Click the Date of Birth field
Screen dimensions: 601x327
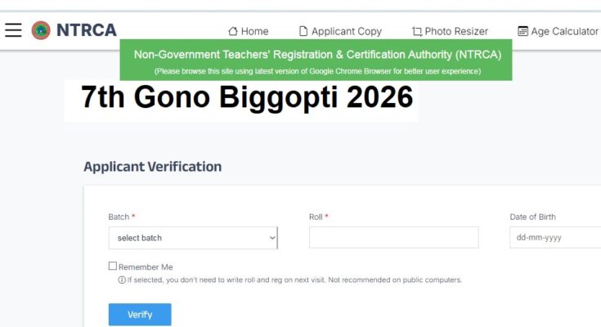coord(554,238)
